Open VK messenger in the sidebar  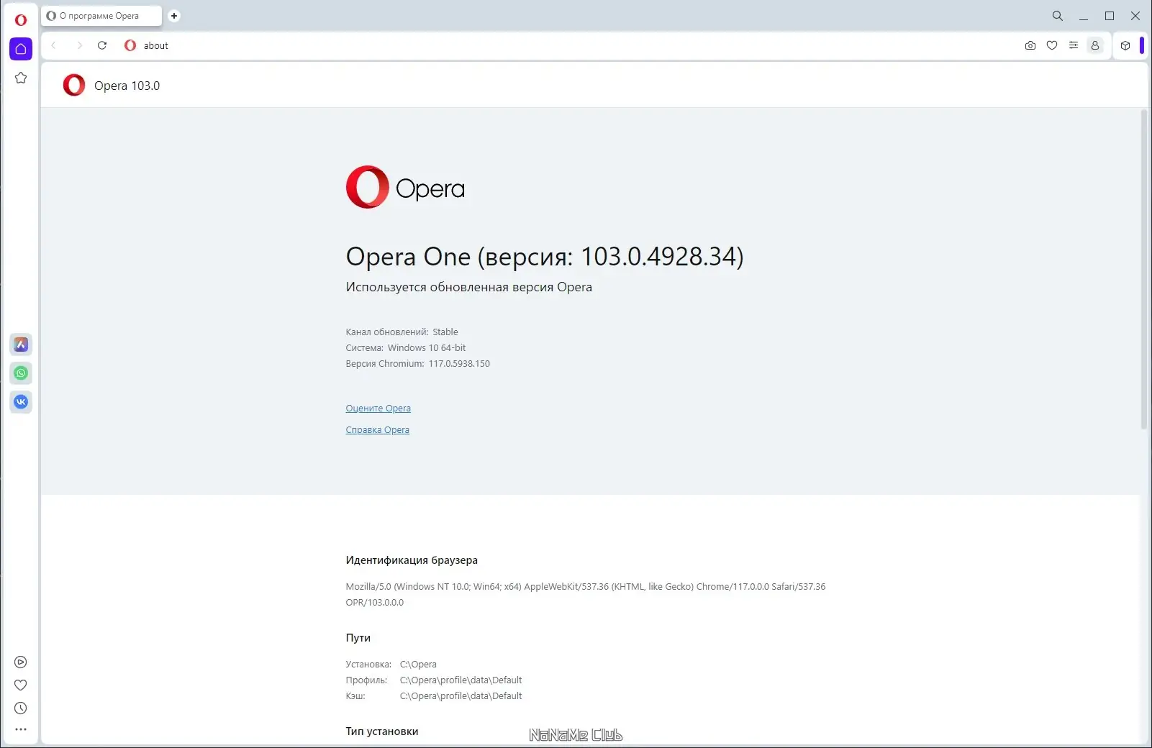click(x=21, y=402)
